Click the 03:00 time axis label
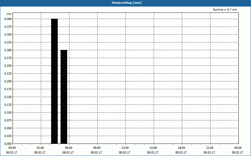 (x=40, y=148)
